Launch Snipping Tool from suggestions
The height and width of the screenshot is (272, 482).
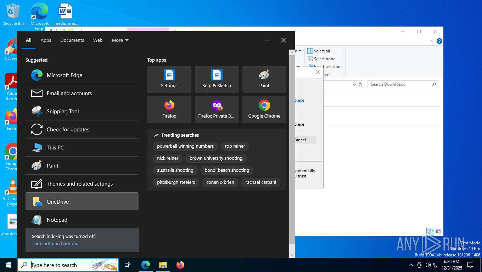[x=82, y=111]
